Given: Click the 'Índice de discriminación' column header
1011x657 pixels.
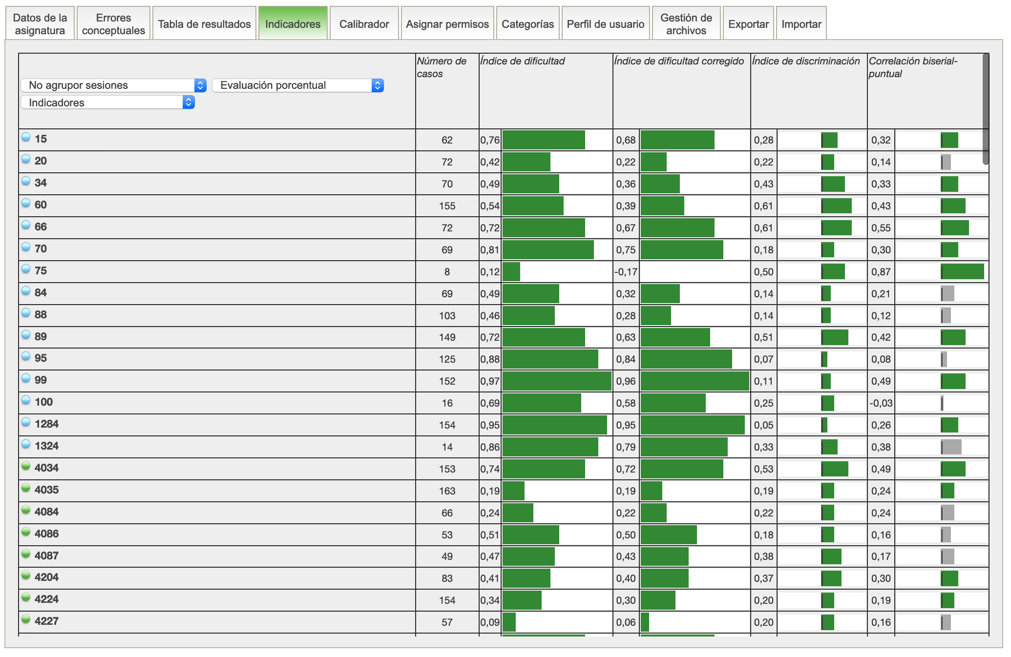Looking at the screenshot, I should tap(806, 61).
